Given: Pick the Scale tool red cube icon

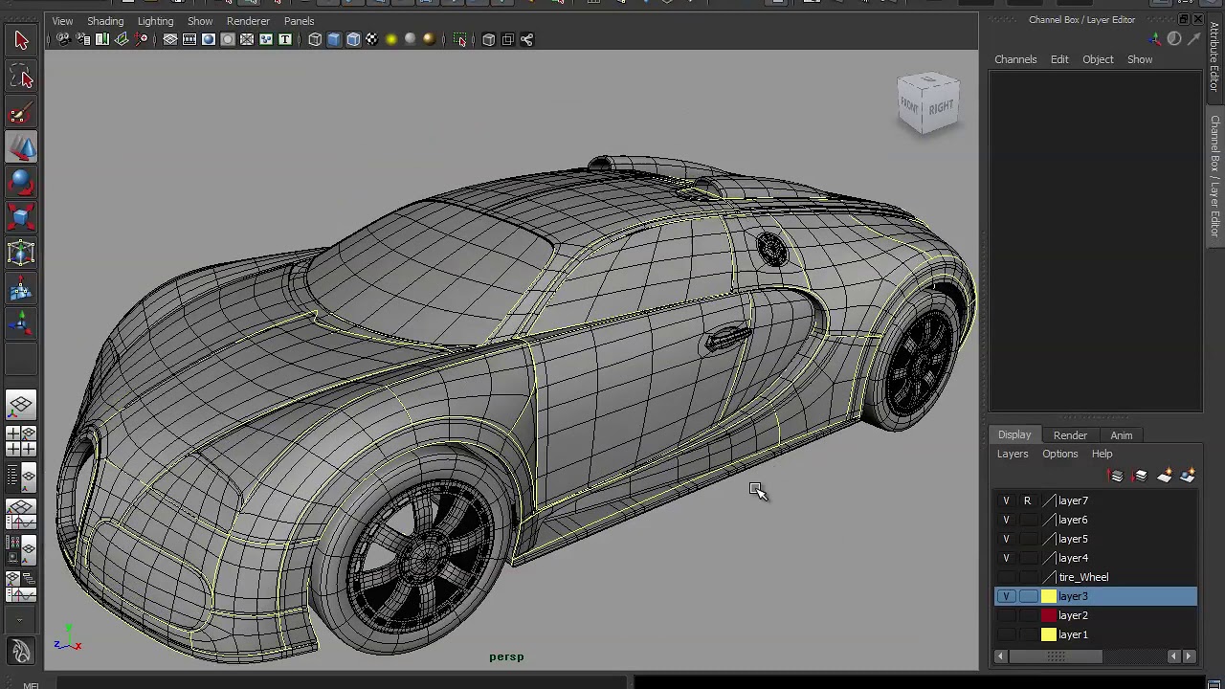Looking at the screenshot, I should (21, 217).
